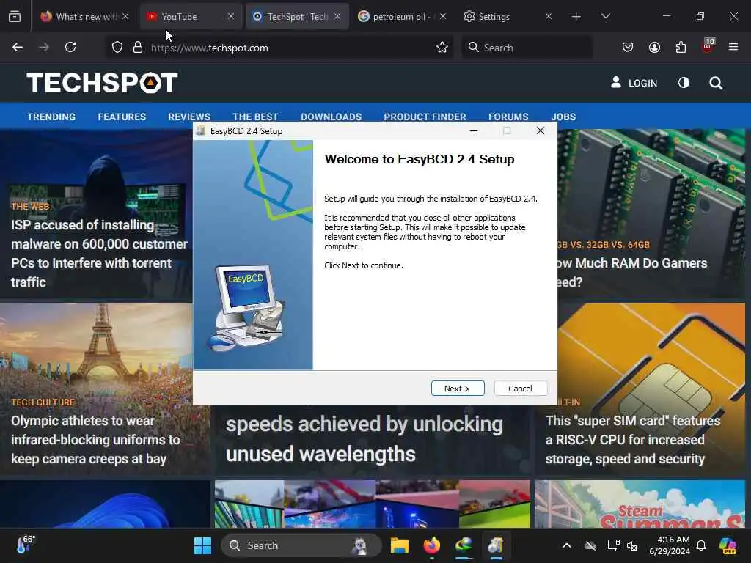Screen dimensions: 751x563
Task: Open network status tray icon
Action: pos(613,545)
